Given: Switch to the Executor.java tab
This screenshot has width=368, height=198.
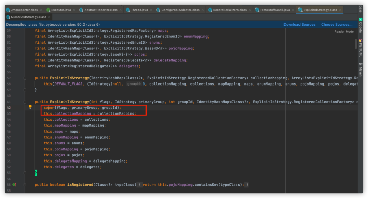Looking at the screenshot, I should (x=61, y=10).
